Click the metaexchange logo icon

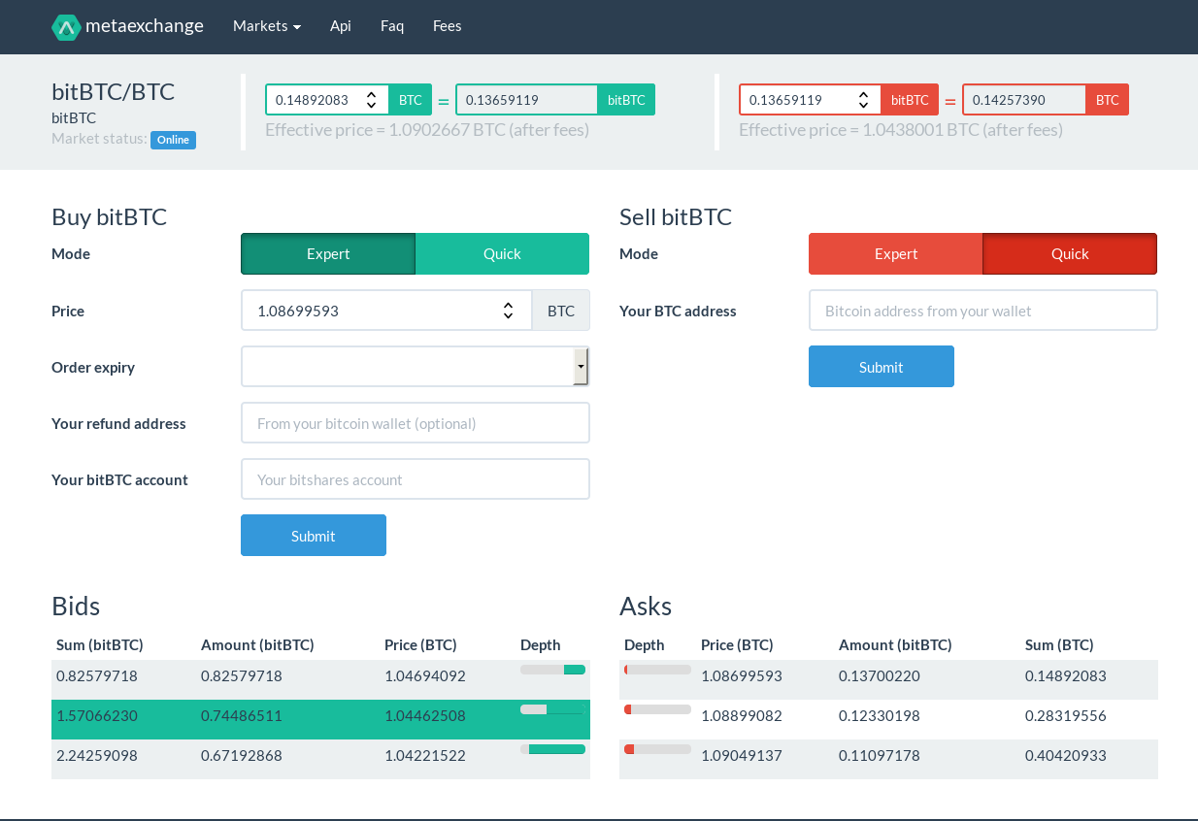(x=66, y=27)
